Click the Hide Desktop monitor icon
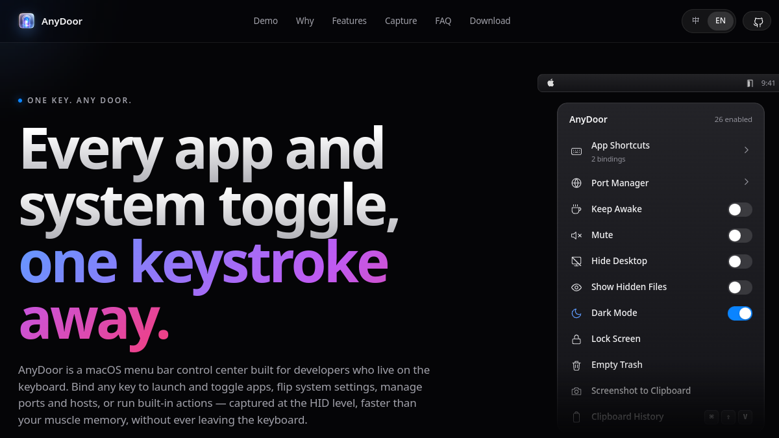The height and width of the screenshot is (438, 779). point(576,261)
